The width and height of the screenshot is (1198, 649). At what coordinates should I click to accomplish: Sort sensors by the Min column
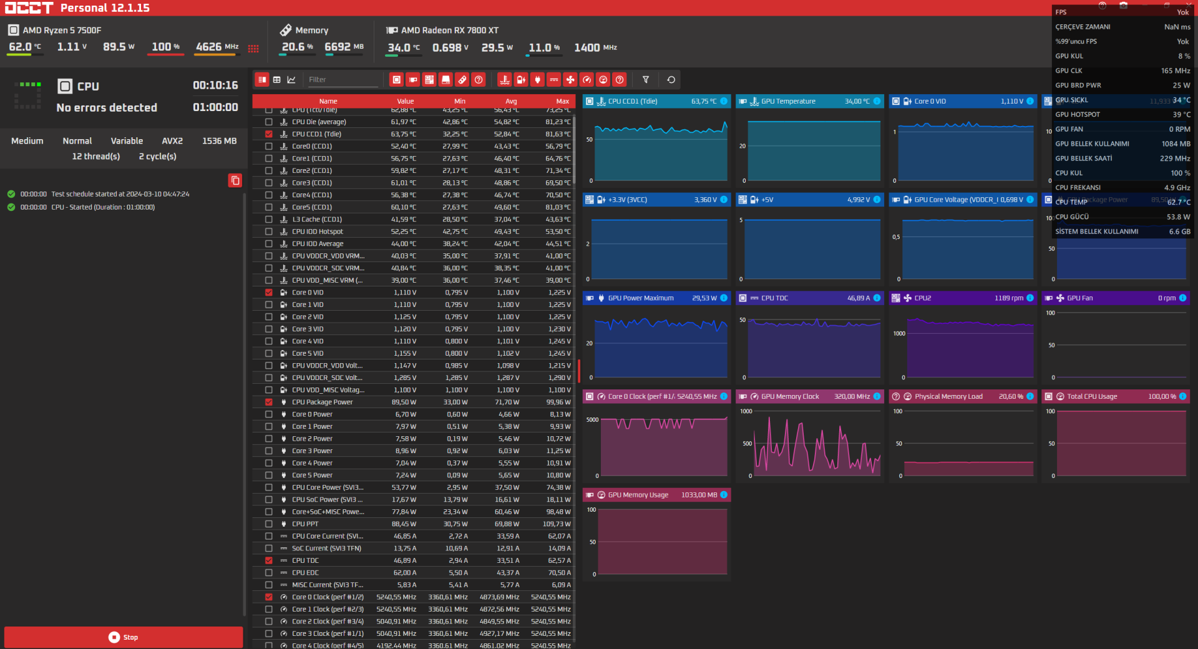(x=460, y=101)
